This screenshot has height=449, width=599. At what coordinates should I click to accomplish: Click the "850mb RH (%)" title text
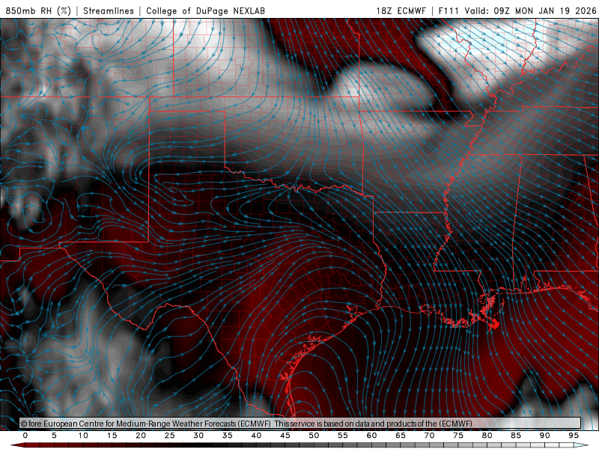pyautogui.click(x=37, y=10)
